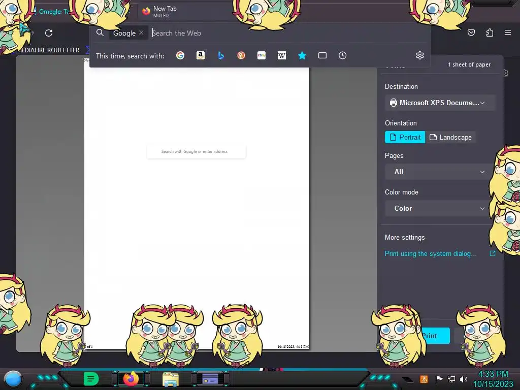Open the Firefox hamburger menu
Image resolution: width=520 pixels, height=390 pixels.
[x=508, y=32]
